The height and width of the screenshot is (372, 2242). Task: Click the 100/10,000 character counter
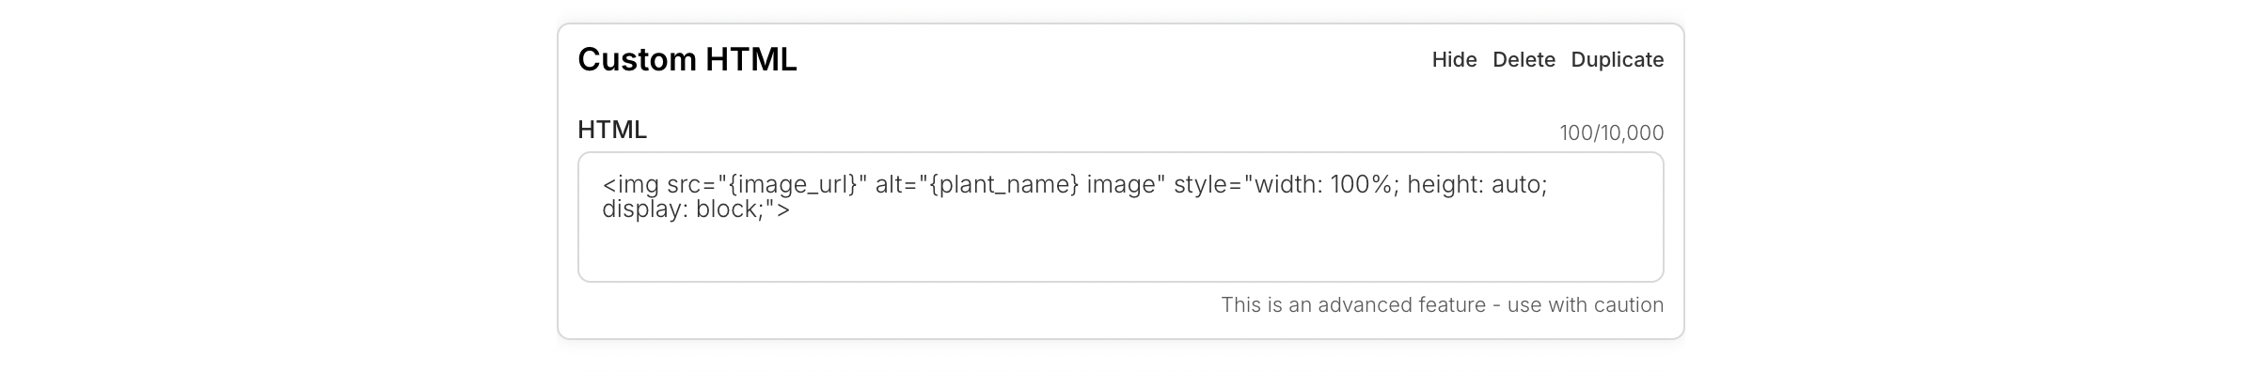click(1611, 133)
